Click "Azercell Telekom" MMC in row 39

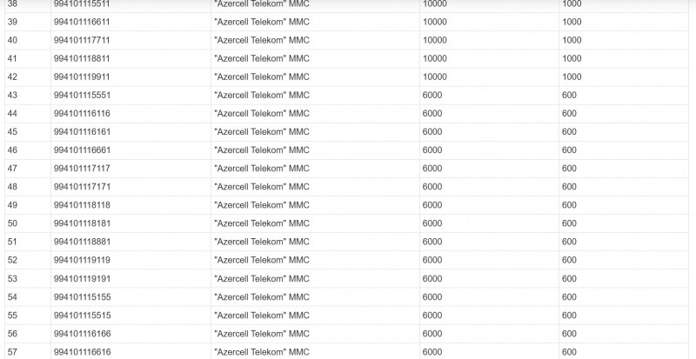tap(262, 22)
